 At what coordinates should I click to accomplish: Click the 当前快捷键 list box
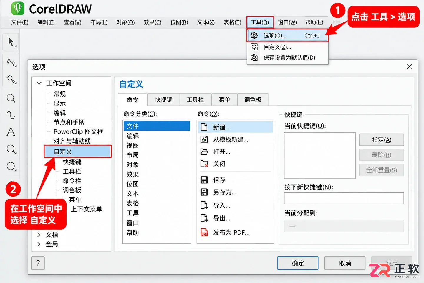(320, 155)
